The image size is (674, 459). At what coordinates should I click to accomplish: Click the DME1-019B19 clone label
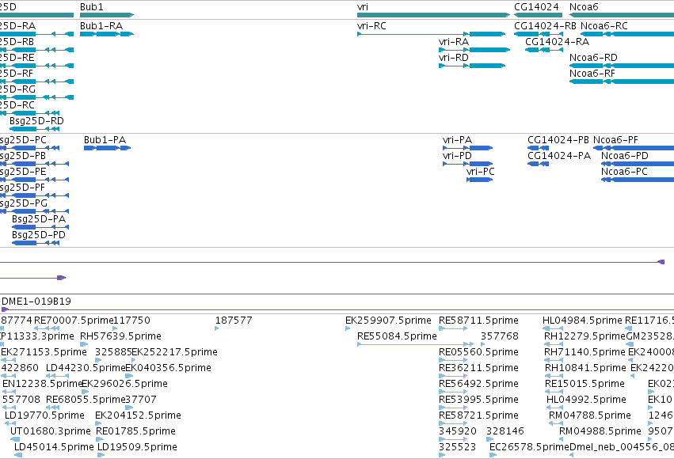pos(36,302)
